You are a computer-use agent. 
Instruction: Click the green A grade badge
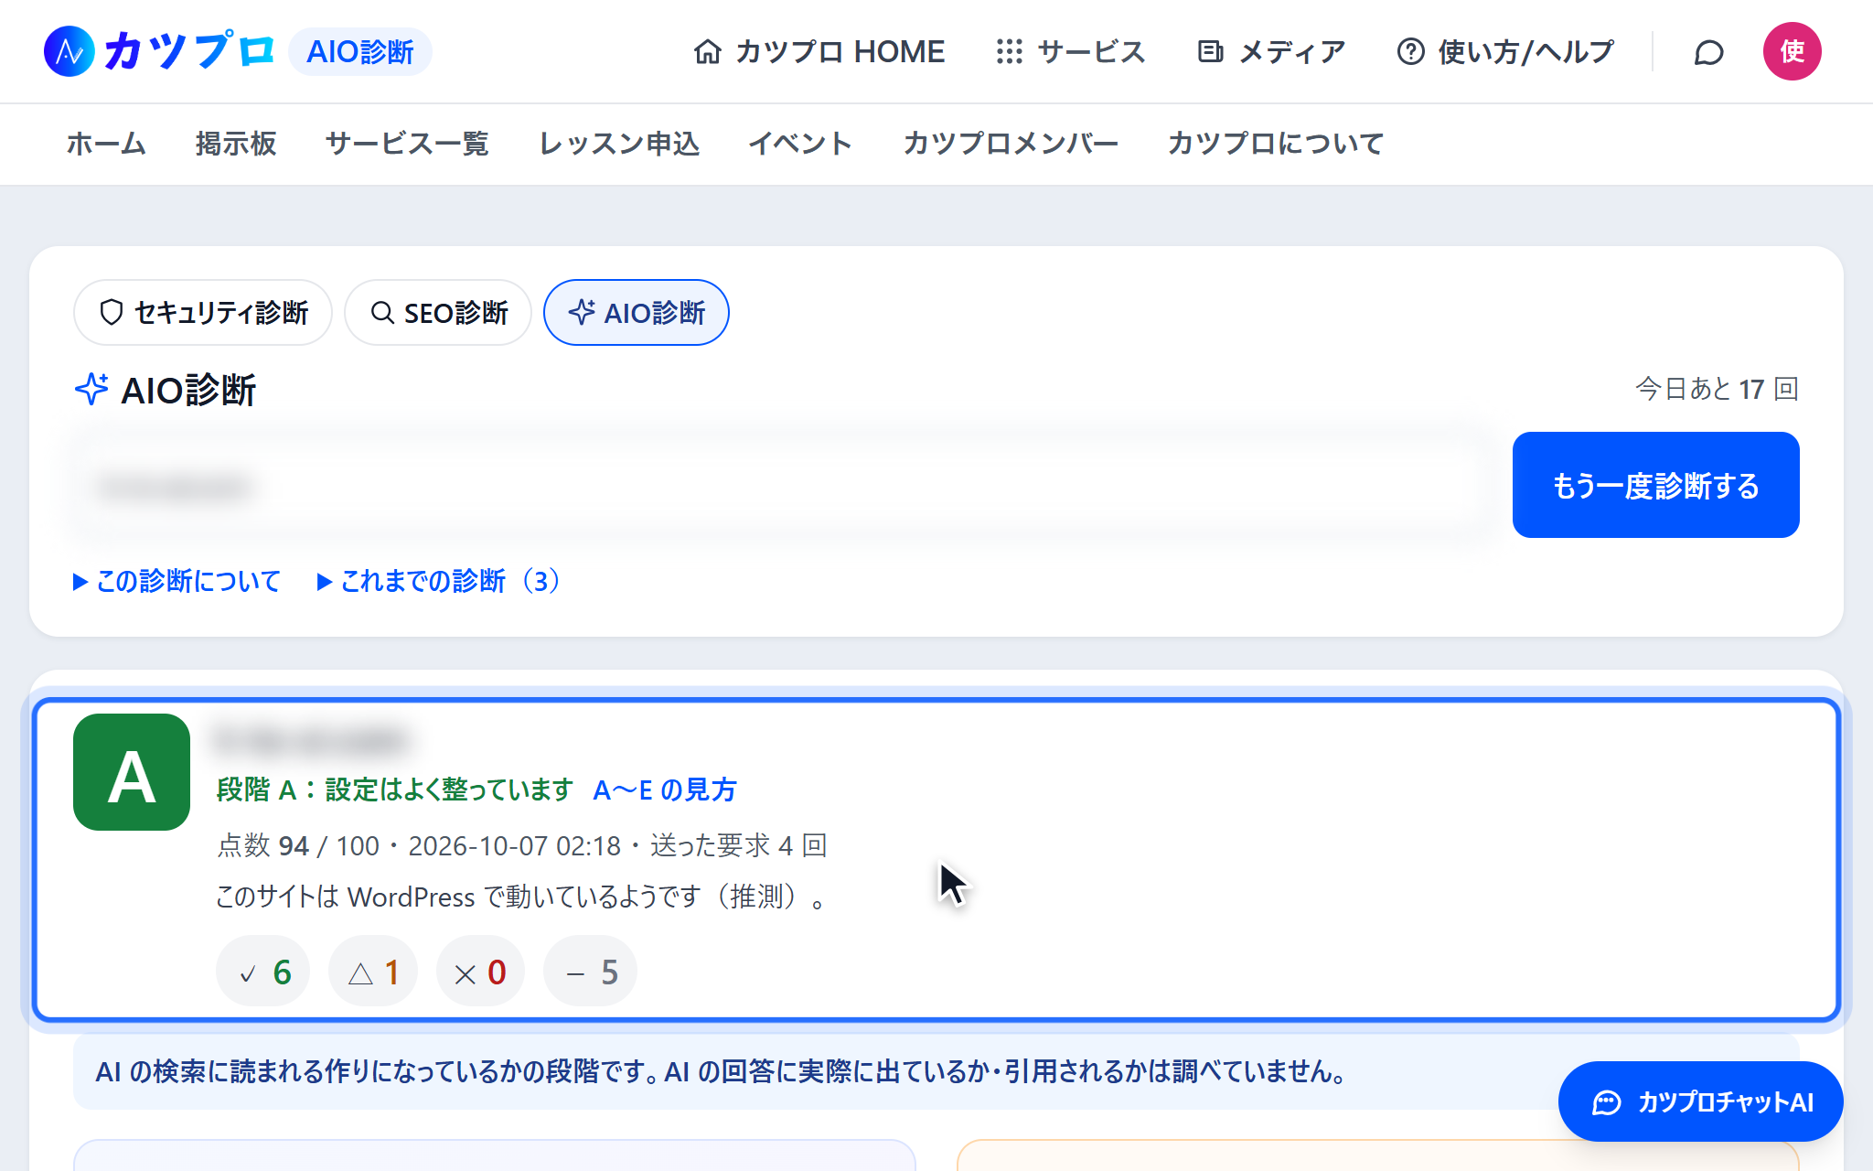click(132, 772)
